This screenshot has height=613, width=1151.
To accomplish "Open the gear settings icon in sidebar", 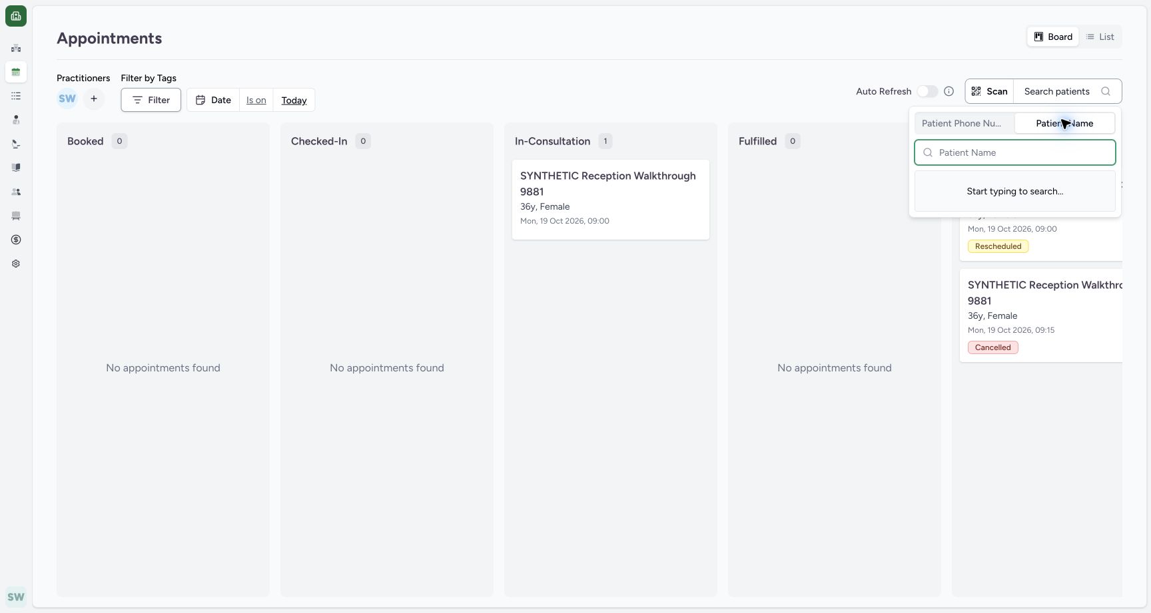I will pyautogui.click(x=16, y=264).
